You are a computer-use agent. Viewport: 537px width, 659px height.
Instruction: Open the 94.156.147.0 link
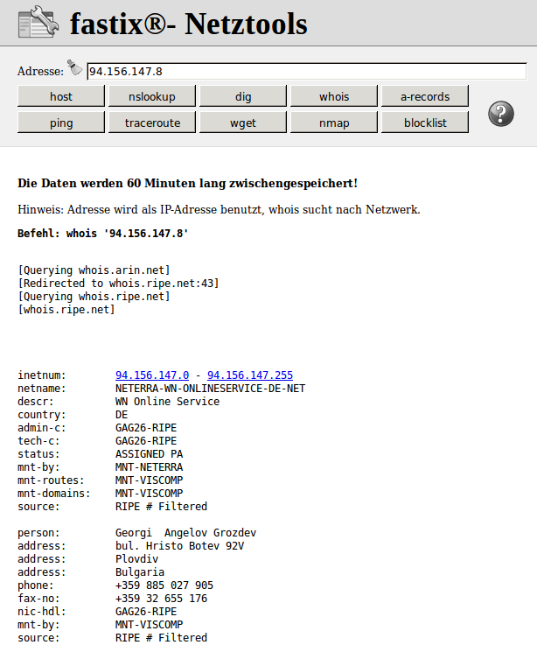pos(152,375)
